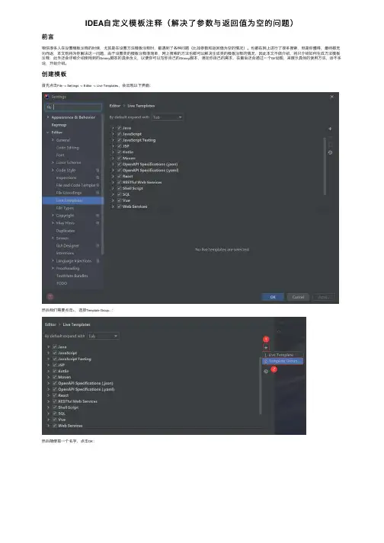This screenshot has width=384, height=543.
Task: Click the restore defaults icon in Settings dialog
Action: [x=330, y=152]
